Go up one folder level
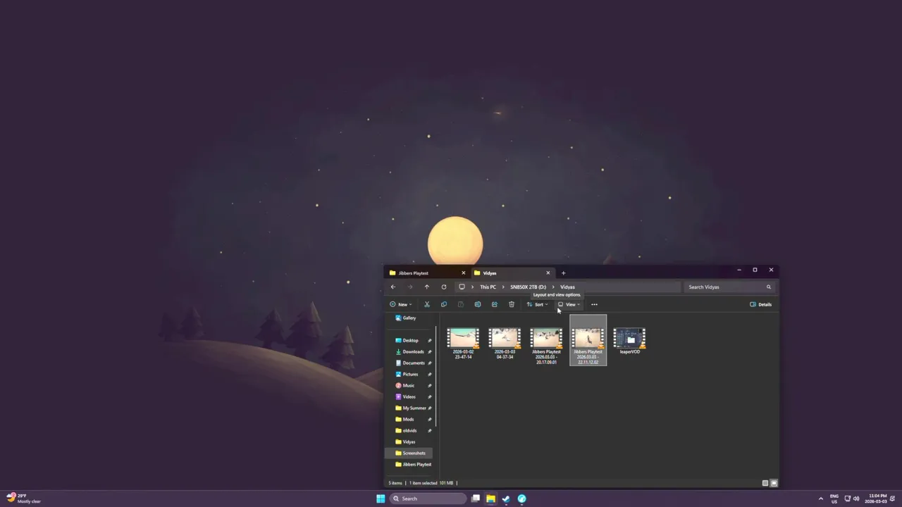 [426, 287]
